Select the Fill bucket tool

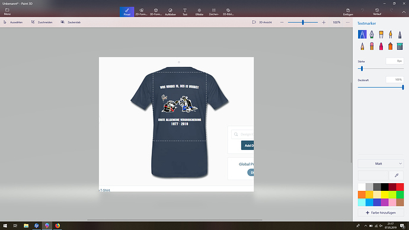click(x=400, y=46)
